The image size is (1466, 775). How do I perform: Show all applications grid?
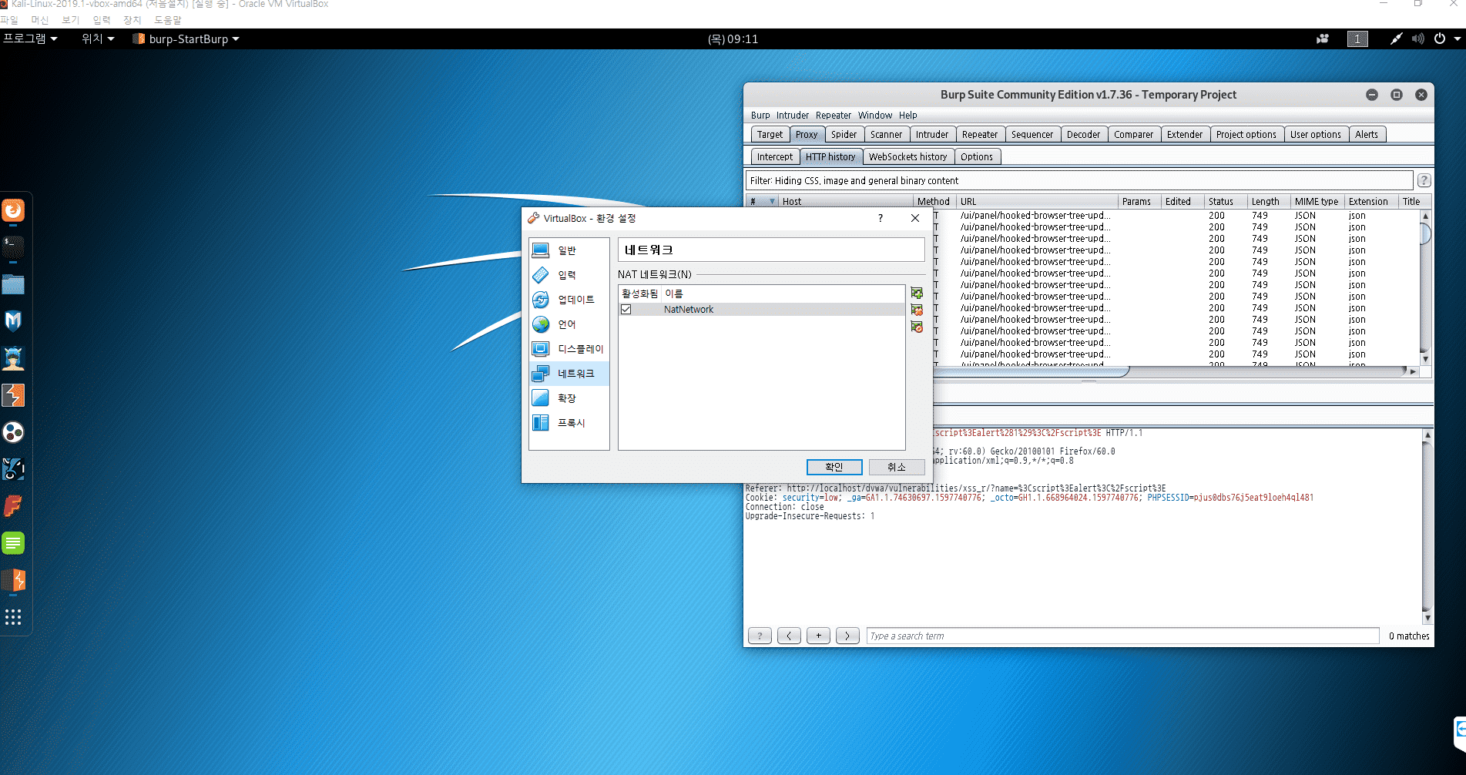(x=13, y=617)
